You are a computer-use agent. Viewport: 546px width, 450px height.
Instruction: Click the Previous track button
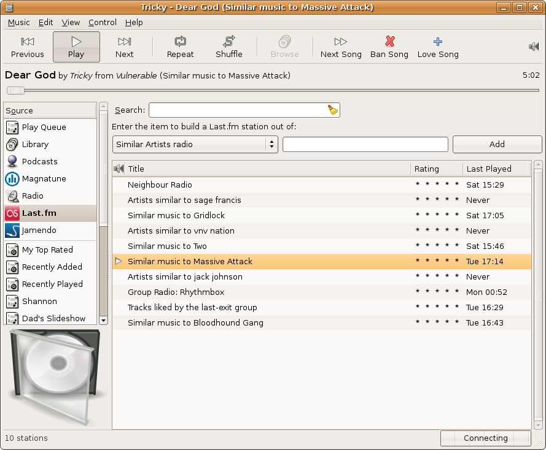tap(28, 47)
